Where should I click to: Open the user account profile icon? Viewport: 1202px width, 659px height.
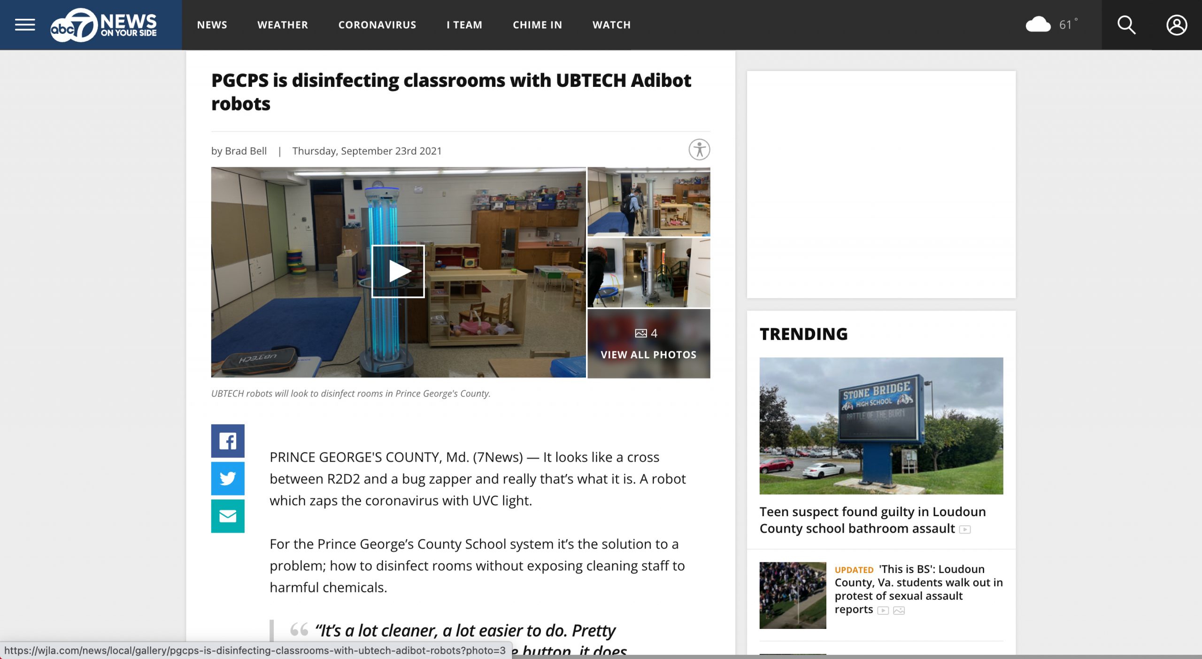pyautogui.click(x=1176, y=25)
